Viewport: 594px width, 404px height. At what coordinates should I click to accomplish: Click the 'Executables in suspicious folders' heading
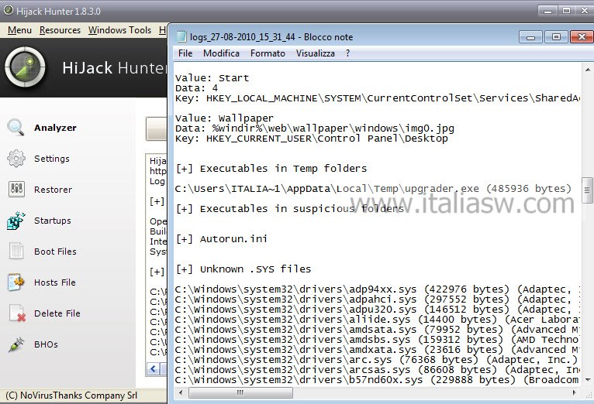pos(290,209)
